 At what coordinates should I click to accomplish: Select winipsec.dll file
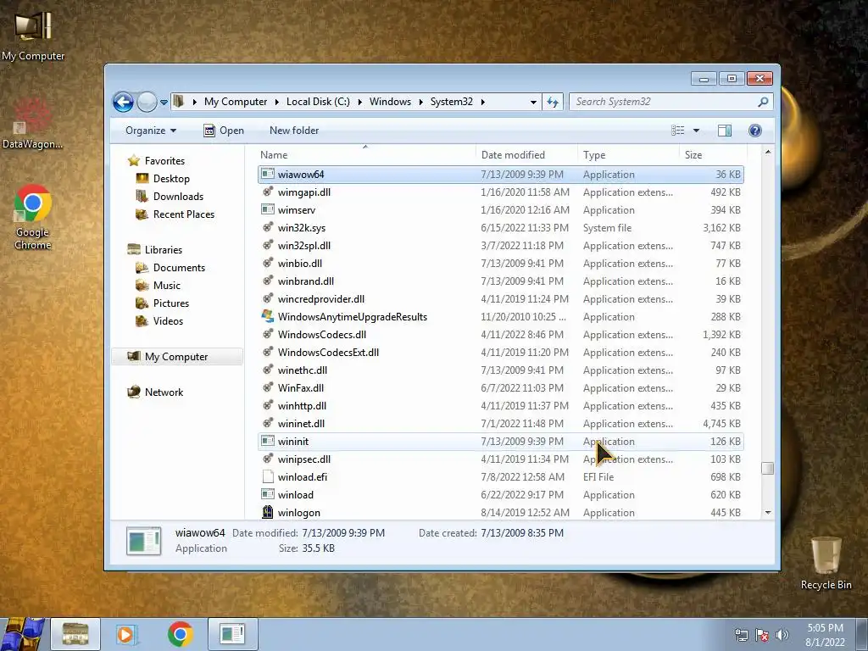(x=500, y=459)
